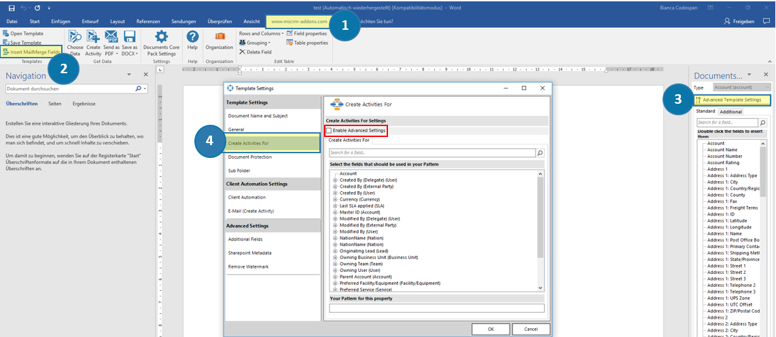Click the dialog Search for a field box
This screenshot has width=776, height=337.
pyautogui.click(x=432, y=153)
